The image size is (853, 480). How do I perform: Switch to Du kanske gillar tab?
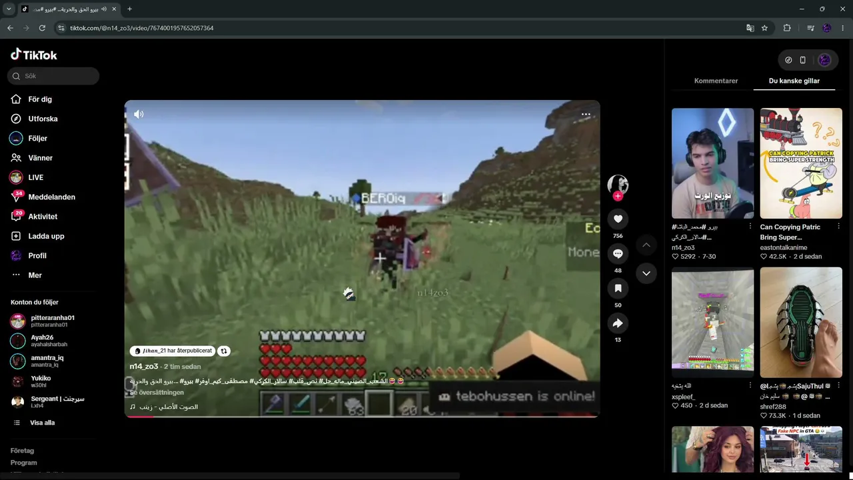coord(794,81)
